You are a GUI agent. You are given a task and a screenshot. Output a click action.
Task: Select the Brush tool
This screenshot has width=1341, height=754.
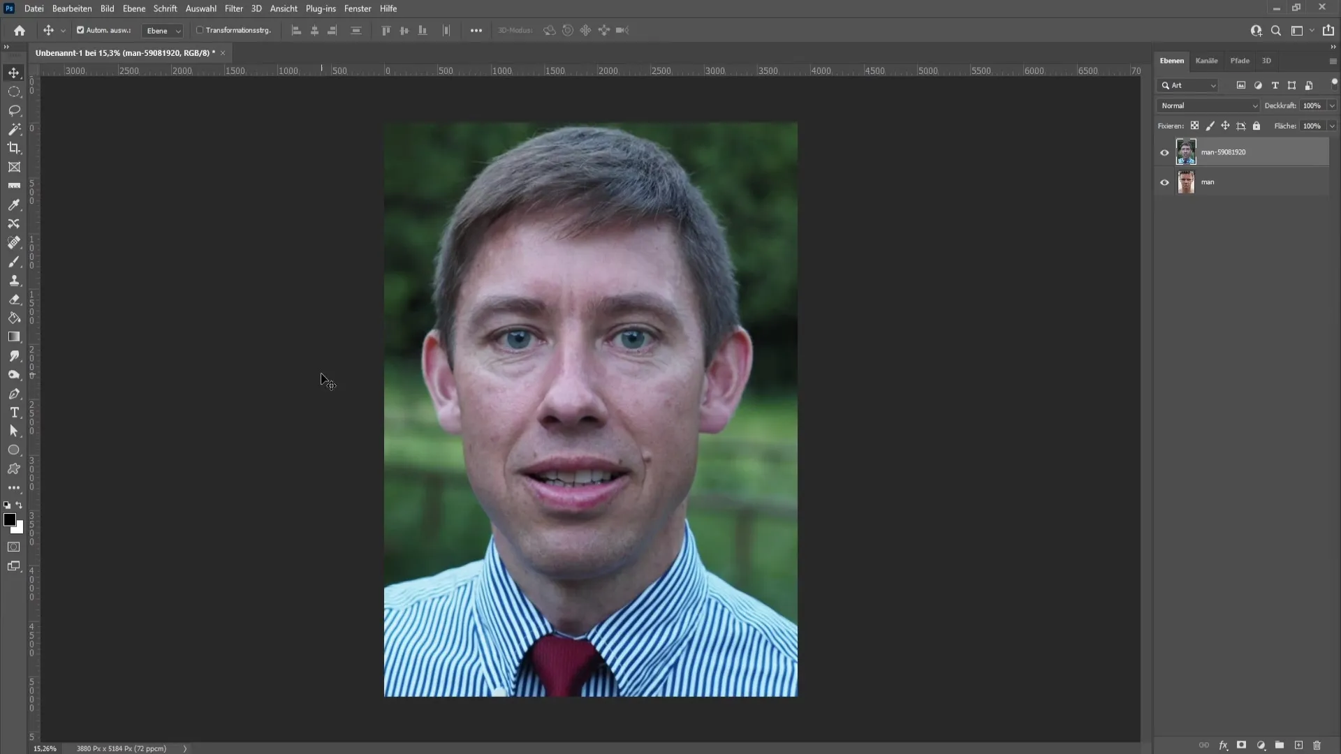pyautogui.click(x=14, y=263)
